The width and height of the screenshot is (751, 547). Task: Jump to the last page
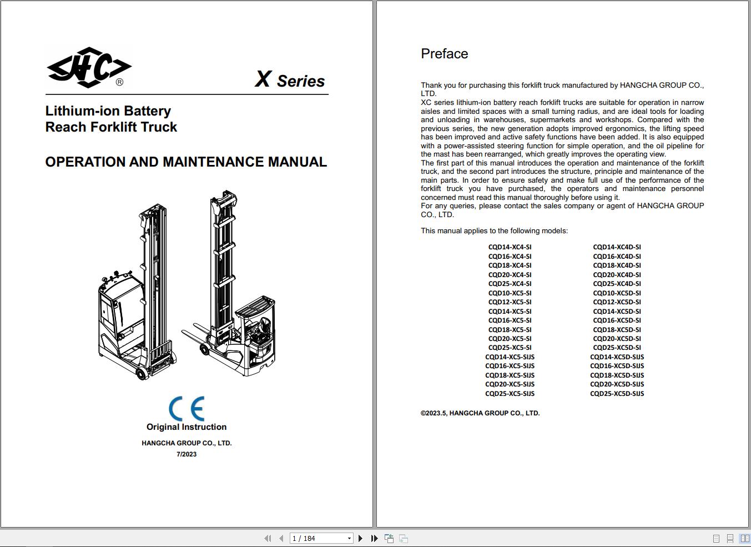point(374,538)
